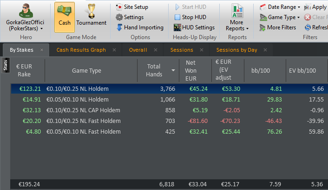Open HUD Settings icon
Viewport: 328px width, 190px height.
point(177,27)
